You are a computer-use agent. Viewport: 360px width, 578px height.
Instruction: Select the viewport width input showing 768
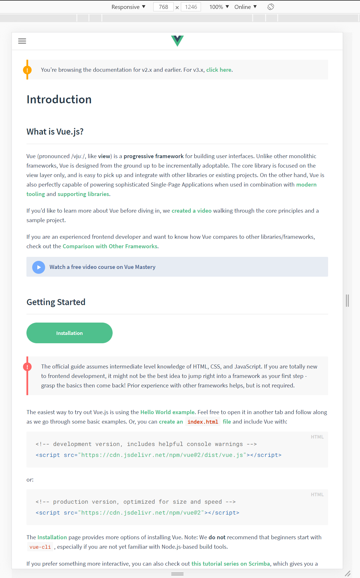(163, 7)
